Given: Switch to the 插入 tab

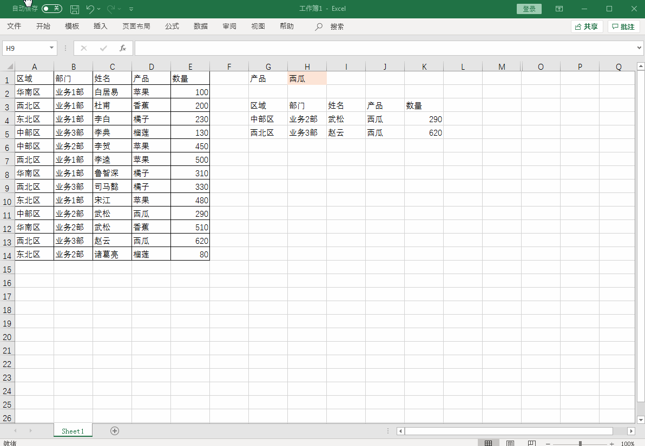Looking at the screenshot, I should point(100,26).
